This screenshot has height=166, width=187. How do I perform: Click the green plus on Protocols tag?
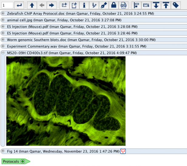pyautogui.click(x=23, y=161)
